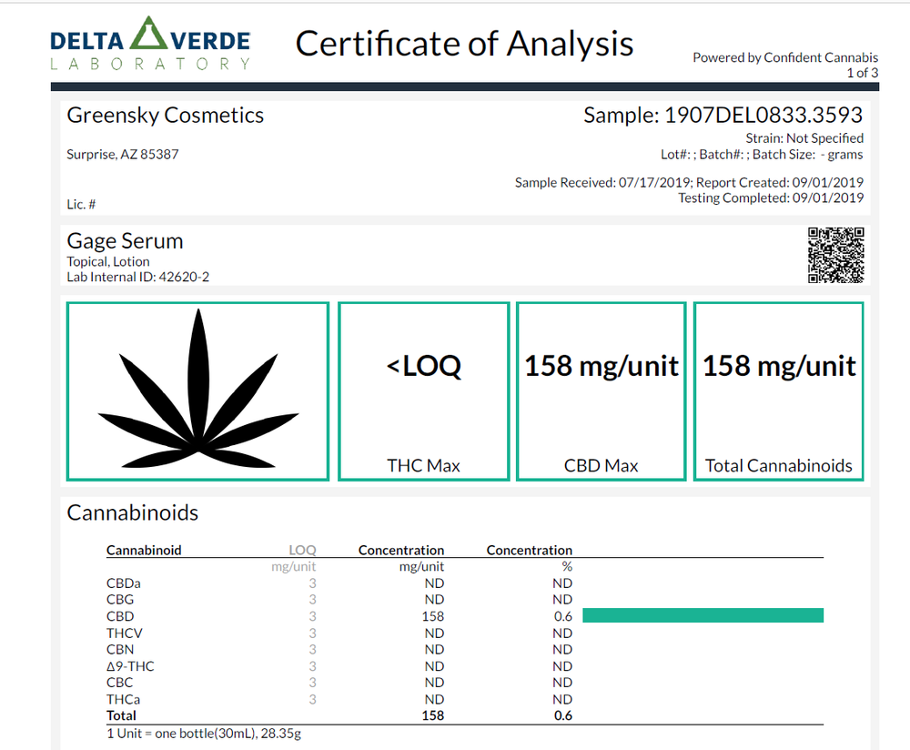Click the Sample Received and Report Created line

pyautogui.click(x=689, y=182)
